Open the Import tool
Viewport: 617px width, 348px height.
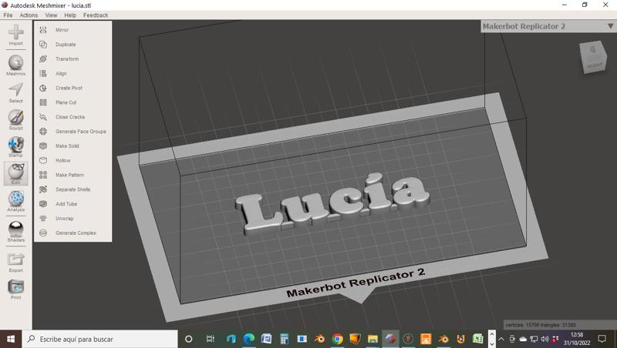tap(15, 35)
